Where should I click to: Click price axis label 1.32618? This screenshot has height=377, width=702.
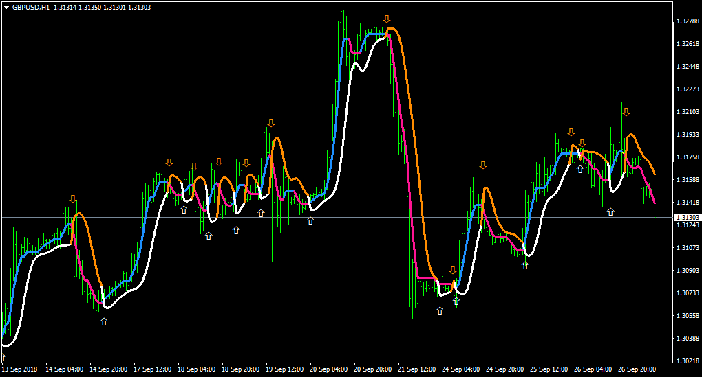688,44
